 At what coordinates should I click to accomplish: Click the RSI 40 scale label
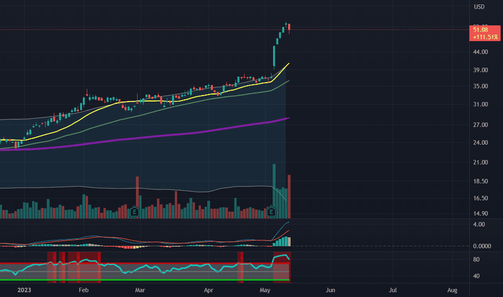pos(477,276)
